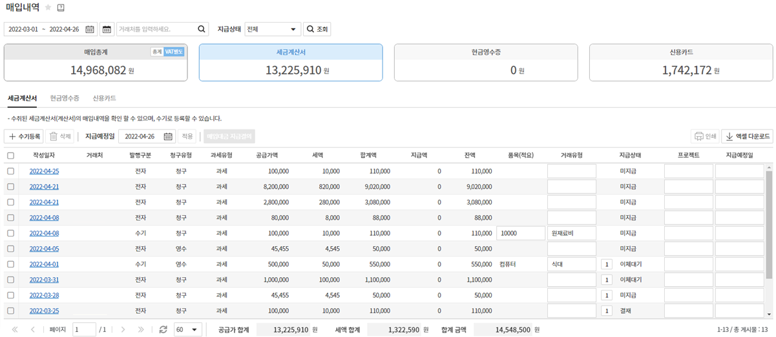Check the row with total 88,000

pos(10,218)
